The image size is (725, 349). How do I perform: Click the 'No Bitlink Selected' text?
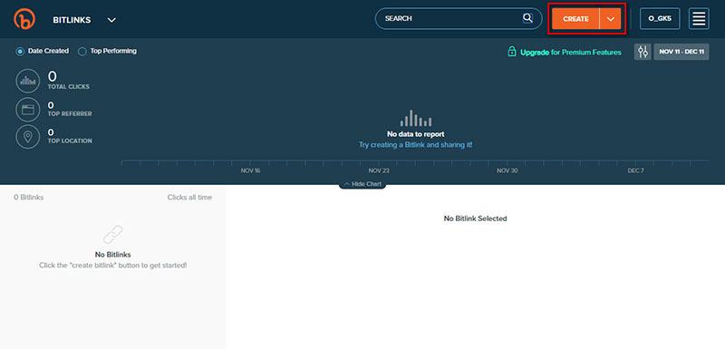click(x=475, y=218)
